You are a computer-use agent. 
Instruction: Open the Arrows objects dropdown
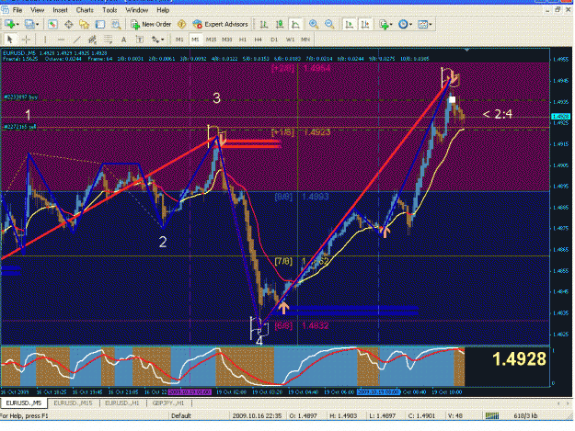click(x=158, y=40)
